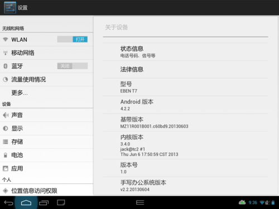This screenshot has height=209, width=279.
Task: Tap the wifi signal status icon
Action: [262, 202]
